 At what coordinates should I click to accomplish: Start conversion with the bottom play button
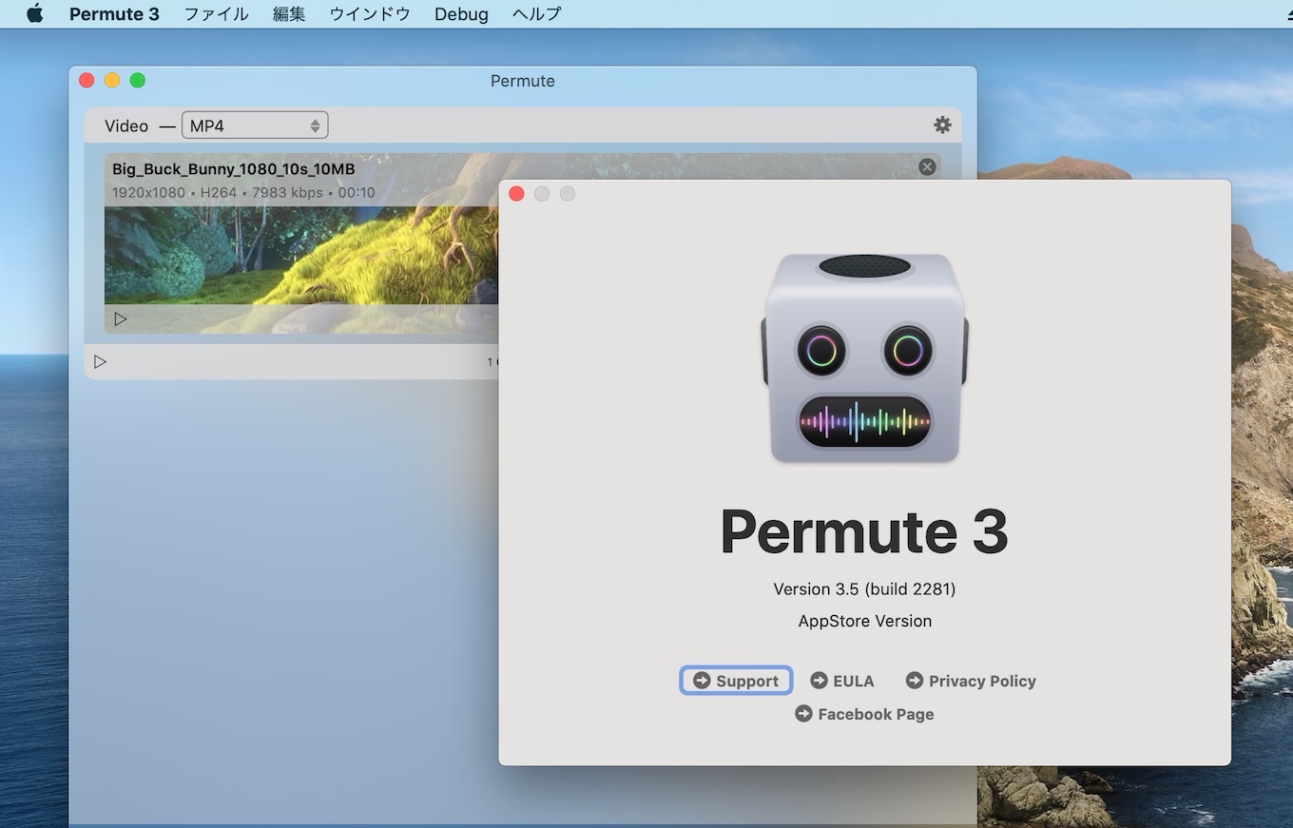click(x=100, y=361)
